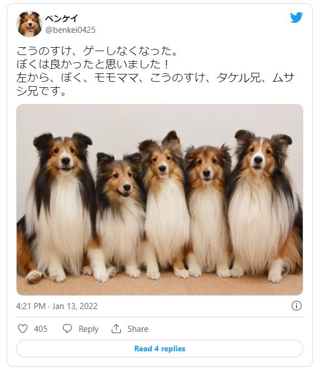Open Read 4 replies

(160, 349)
